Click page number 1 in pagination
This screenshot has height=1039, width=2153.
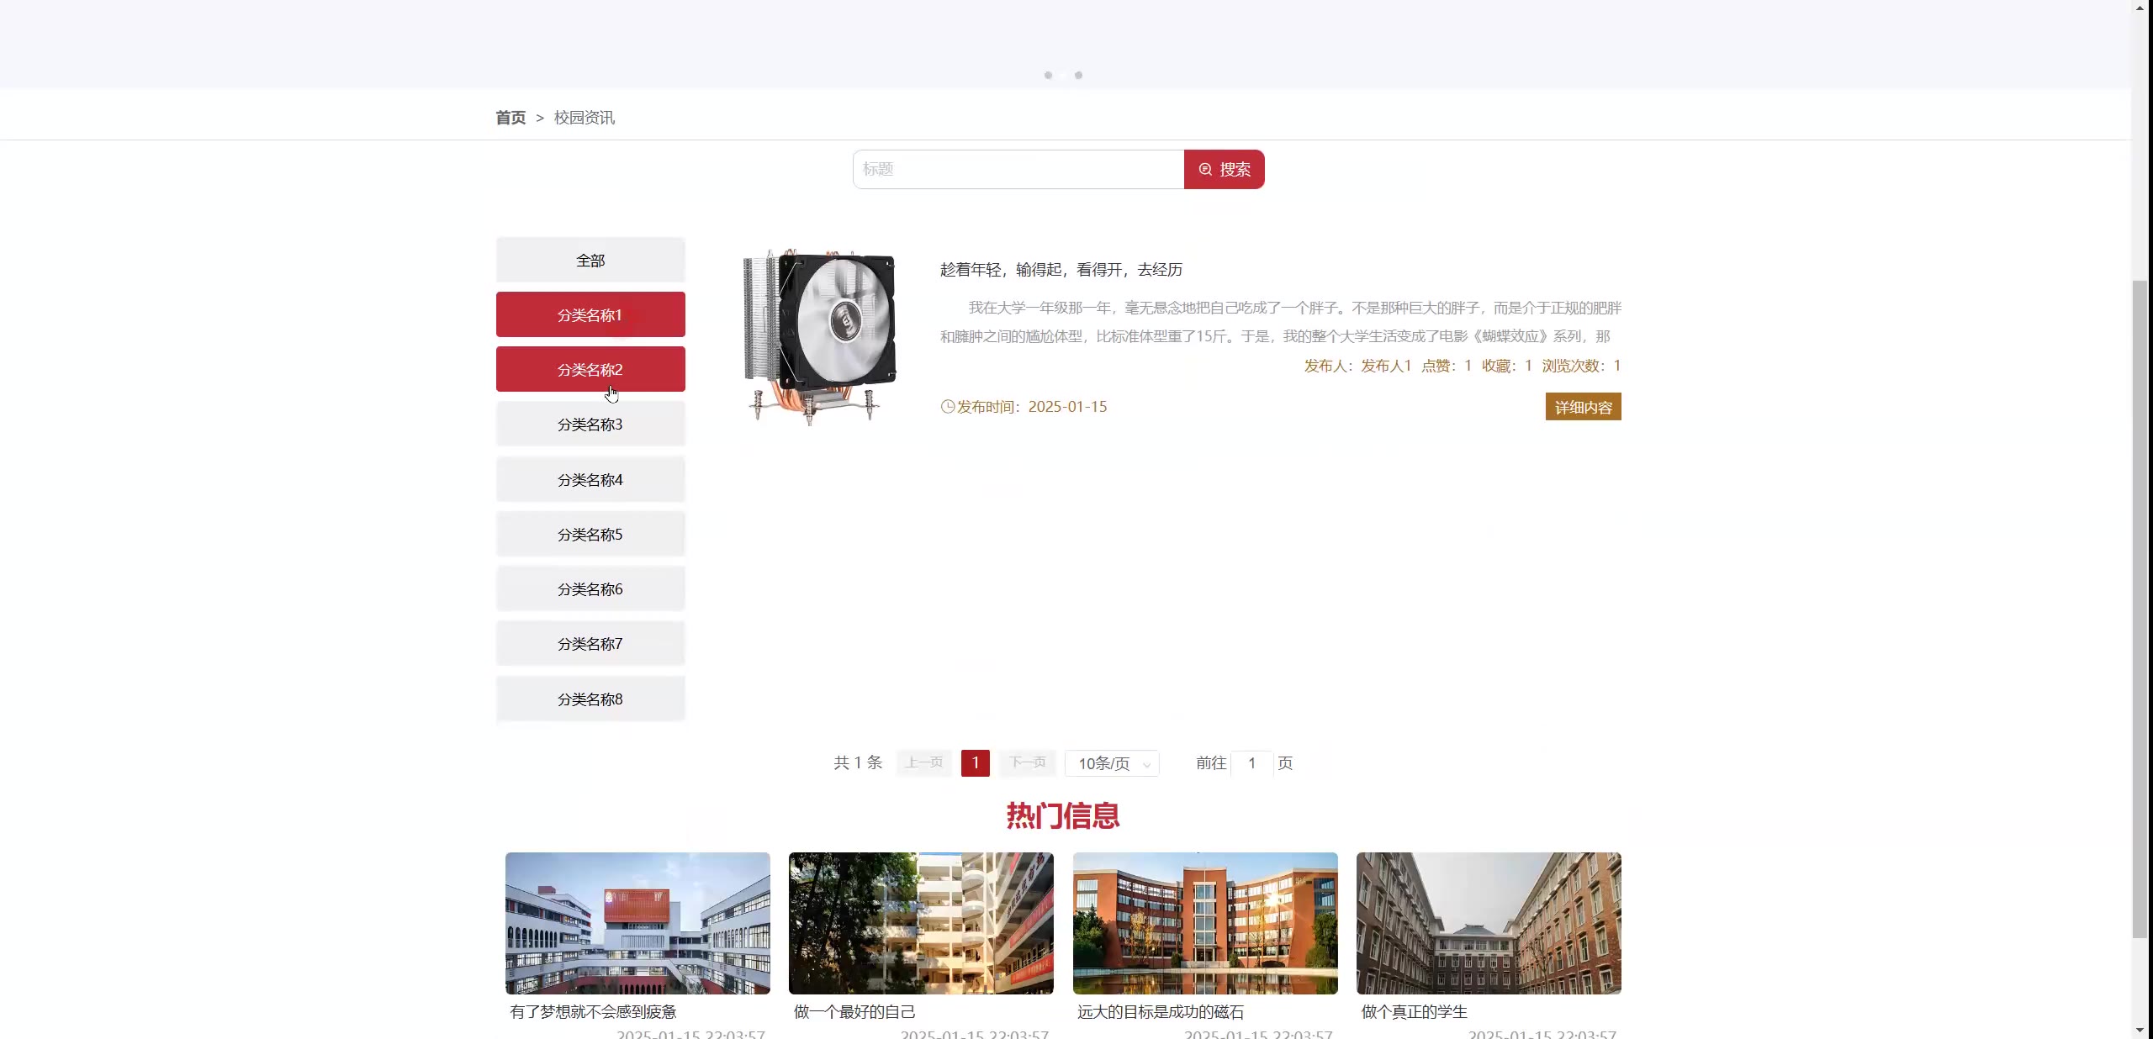click(x=975, y=762)
